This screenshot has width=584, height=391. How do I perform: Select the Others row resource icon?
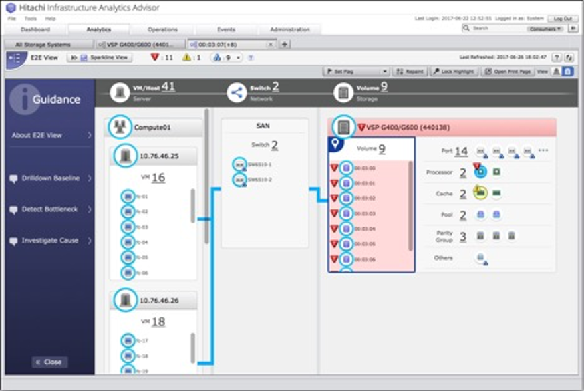[x=481, y=258]
